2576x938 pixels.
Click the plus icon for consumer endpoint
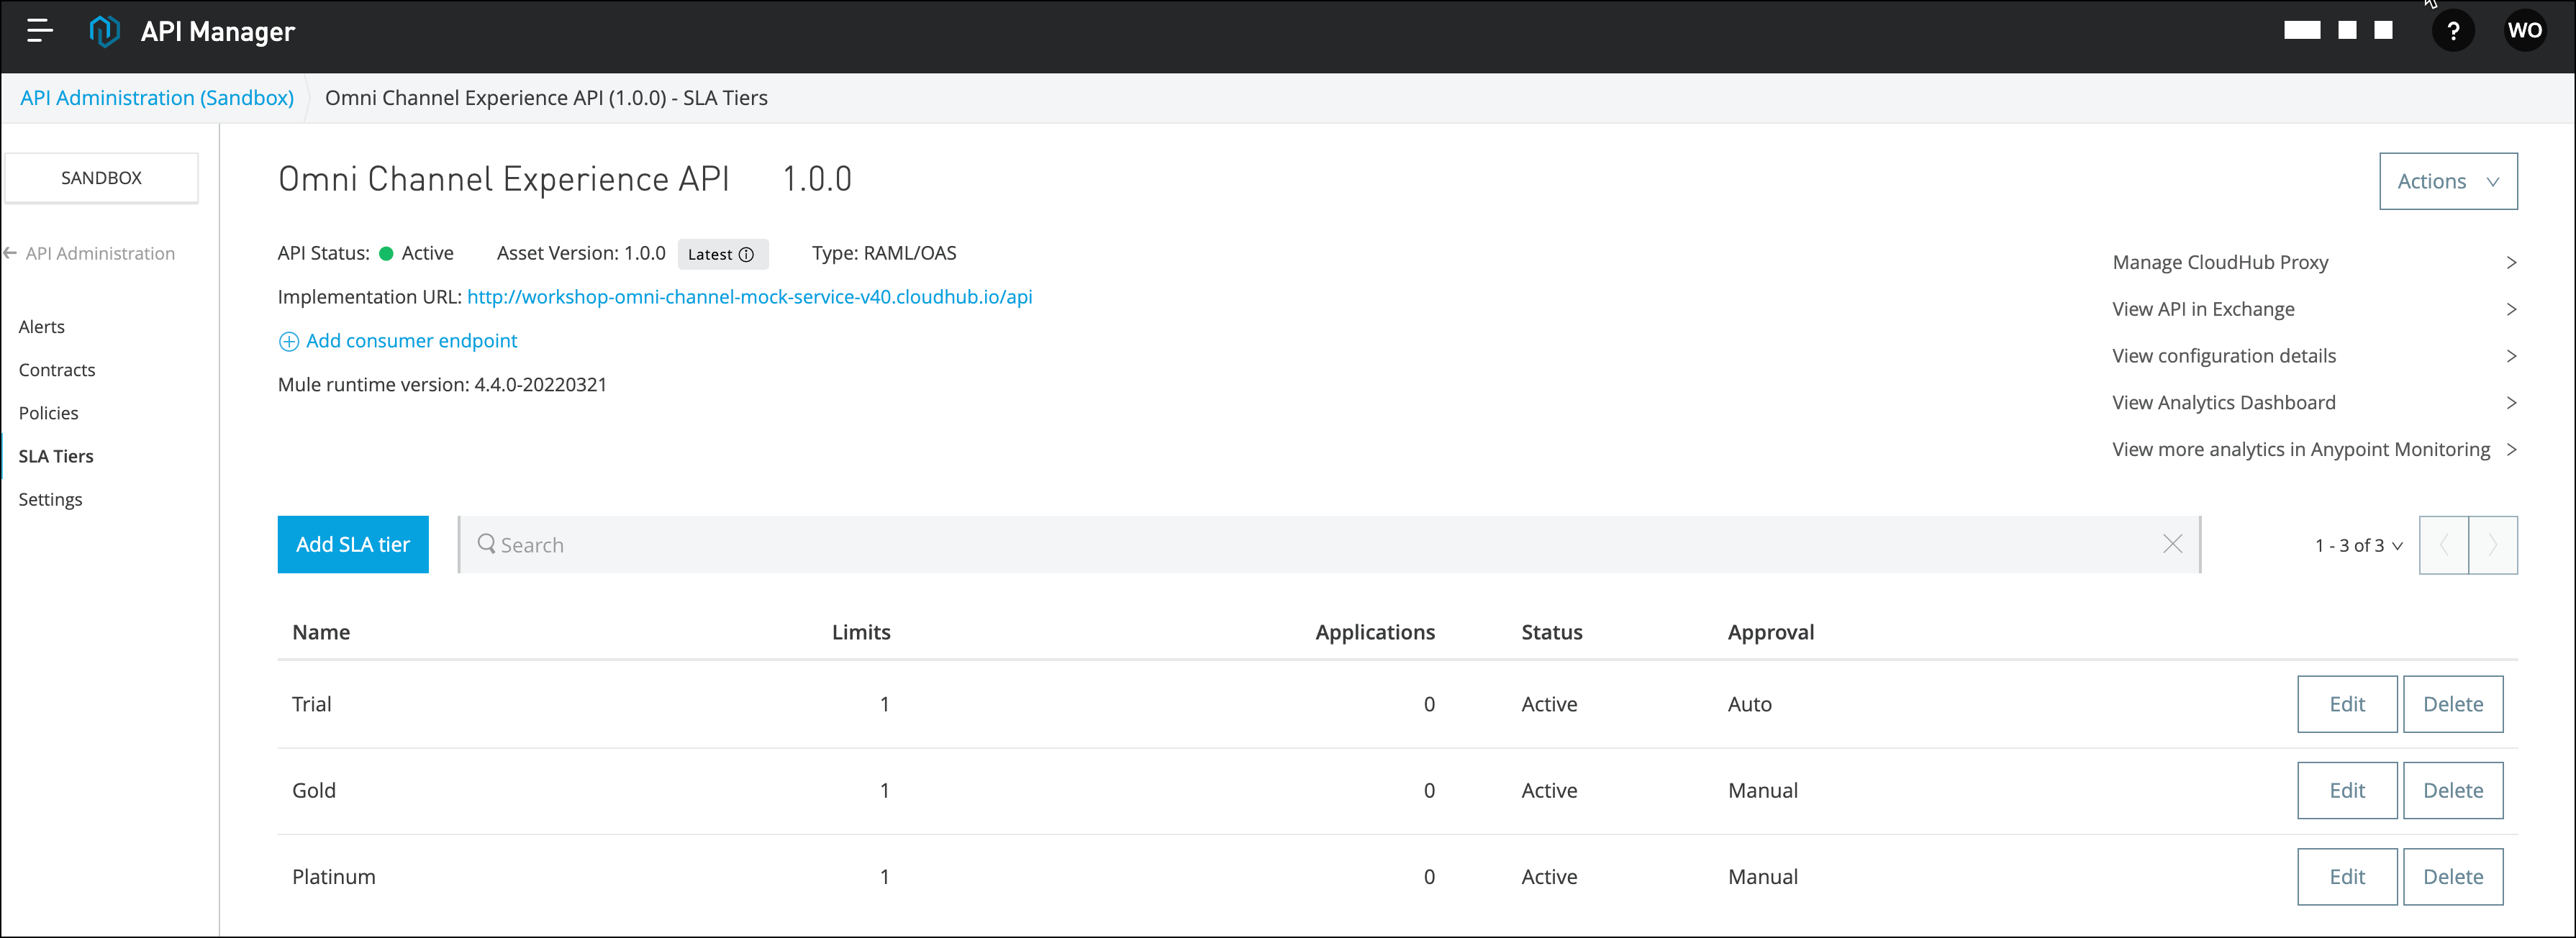[x=288, y=342]
